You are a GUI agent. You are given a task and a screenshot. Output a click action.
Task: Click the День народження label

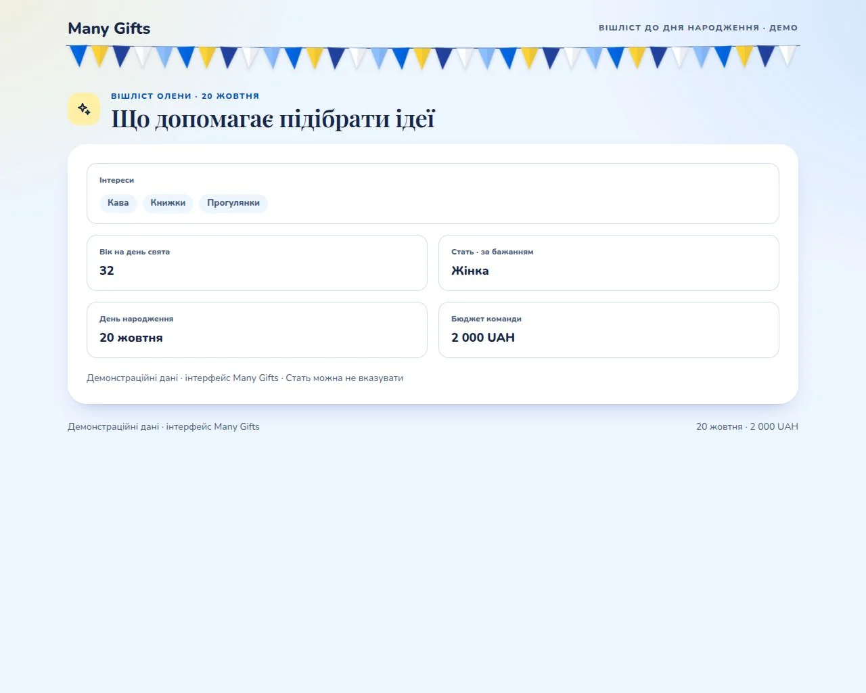(137, 319)
